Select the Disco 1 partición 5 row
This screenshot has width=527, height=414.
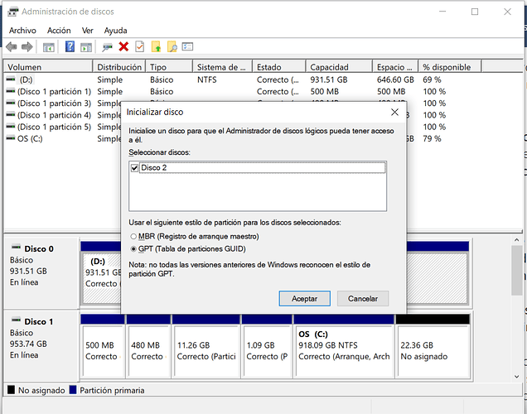[x=49, y=127]
